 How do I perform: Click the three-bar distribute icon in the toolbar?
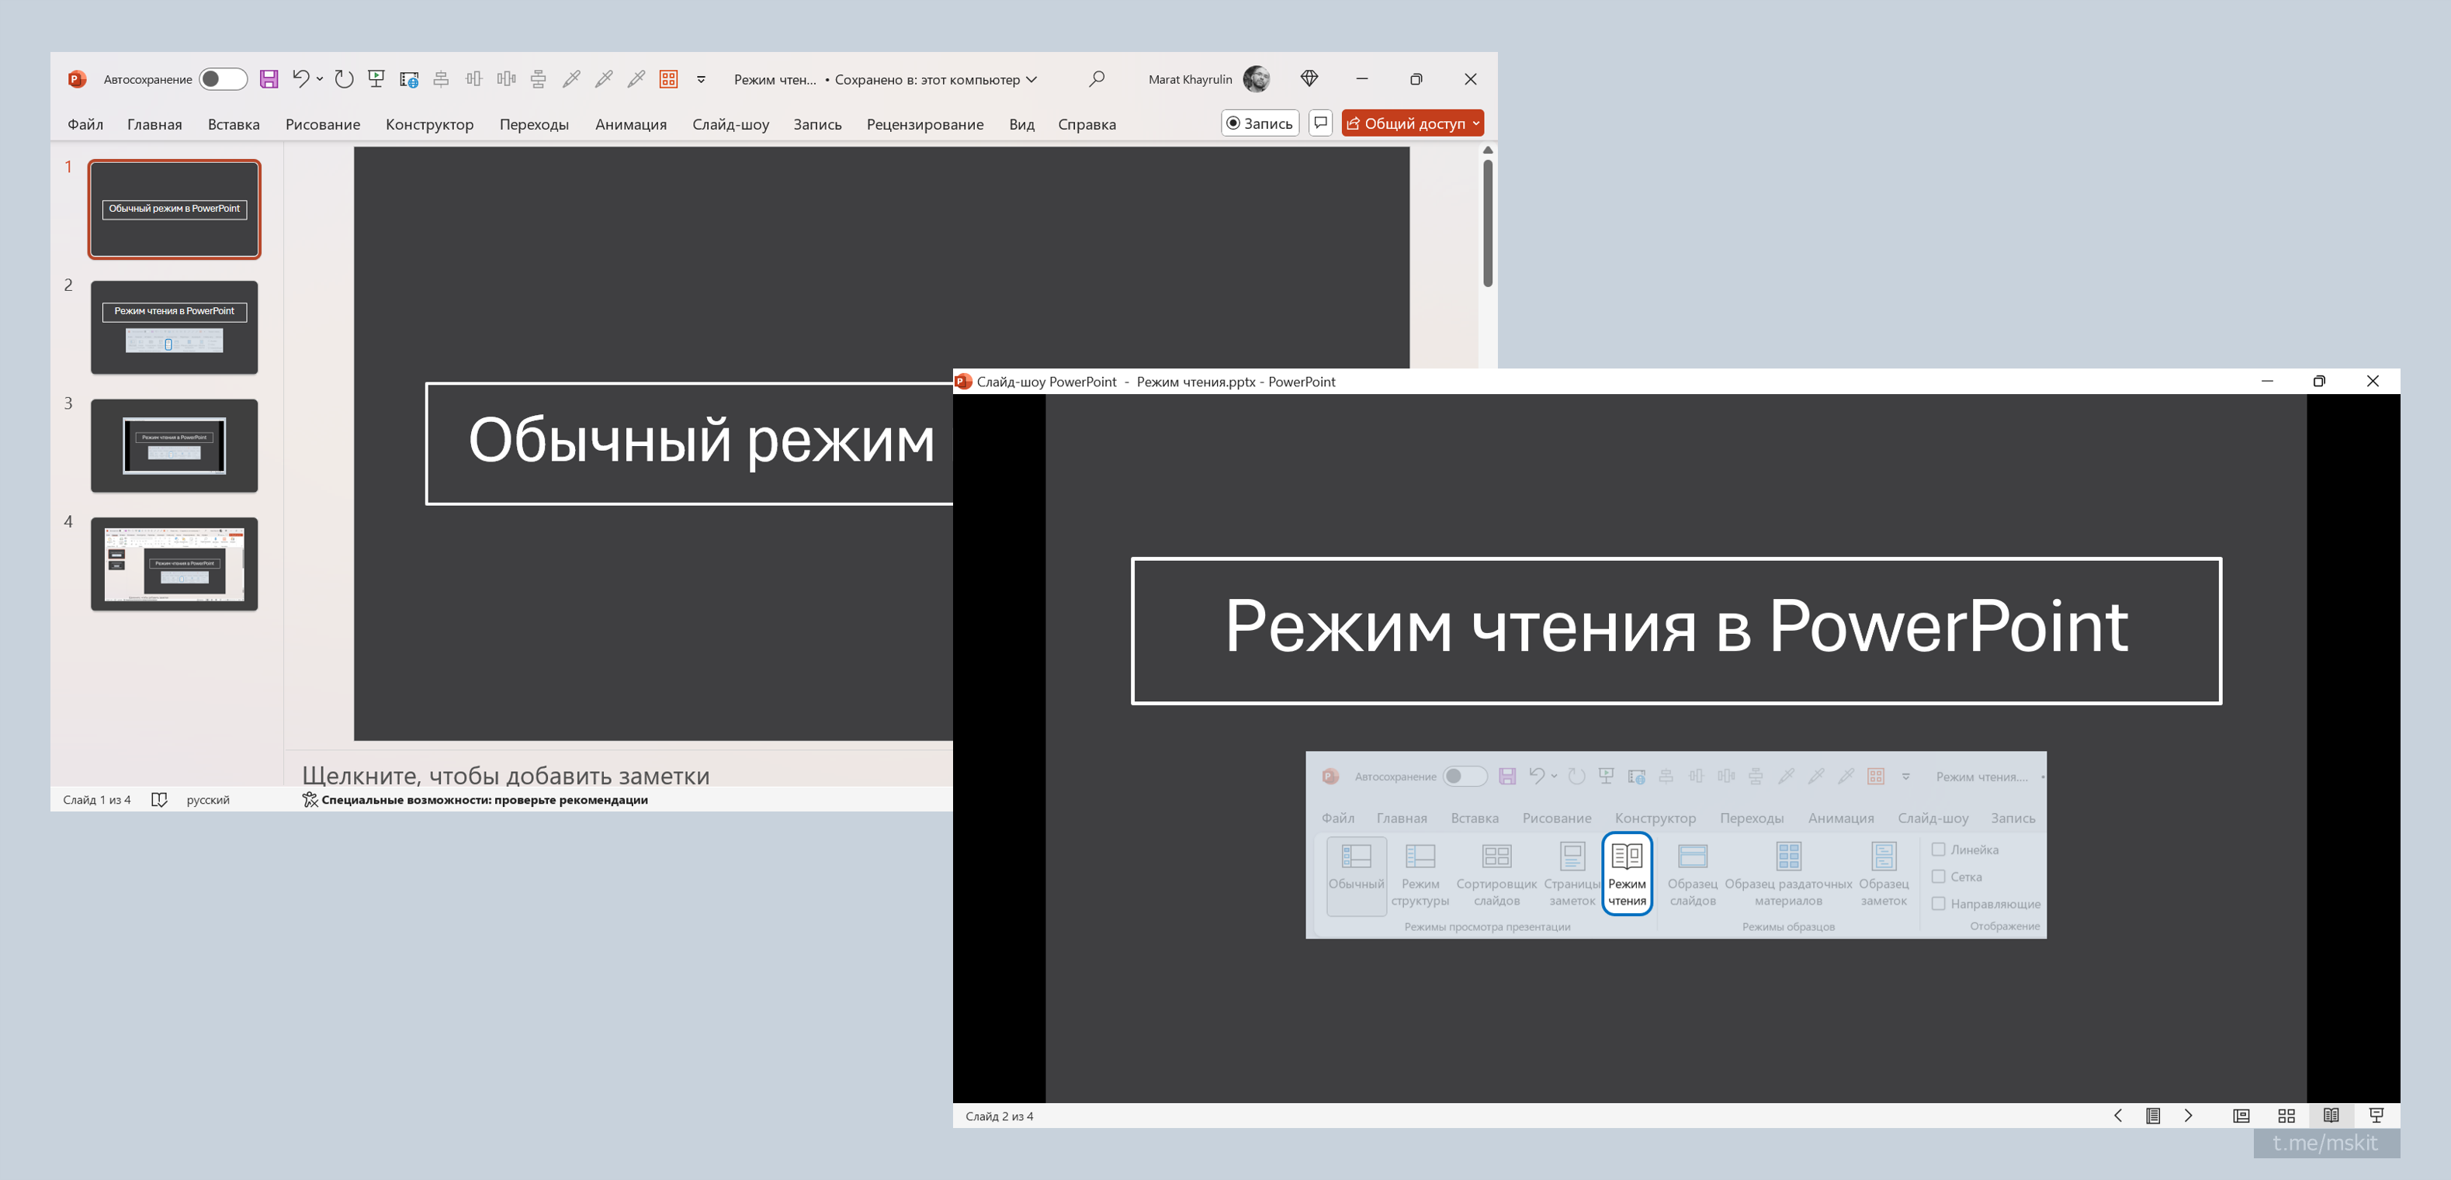tap(506, 79)
